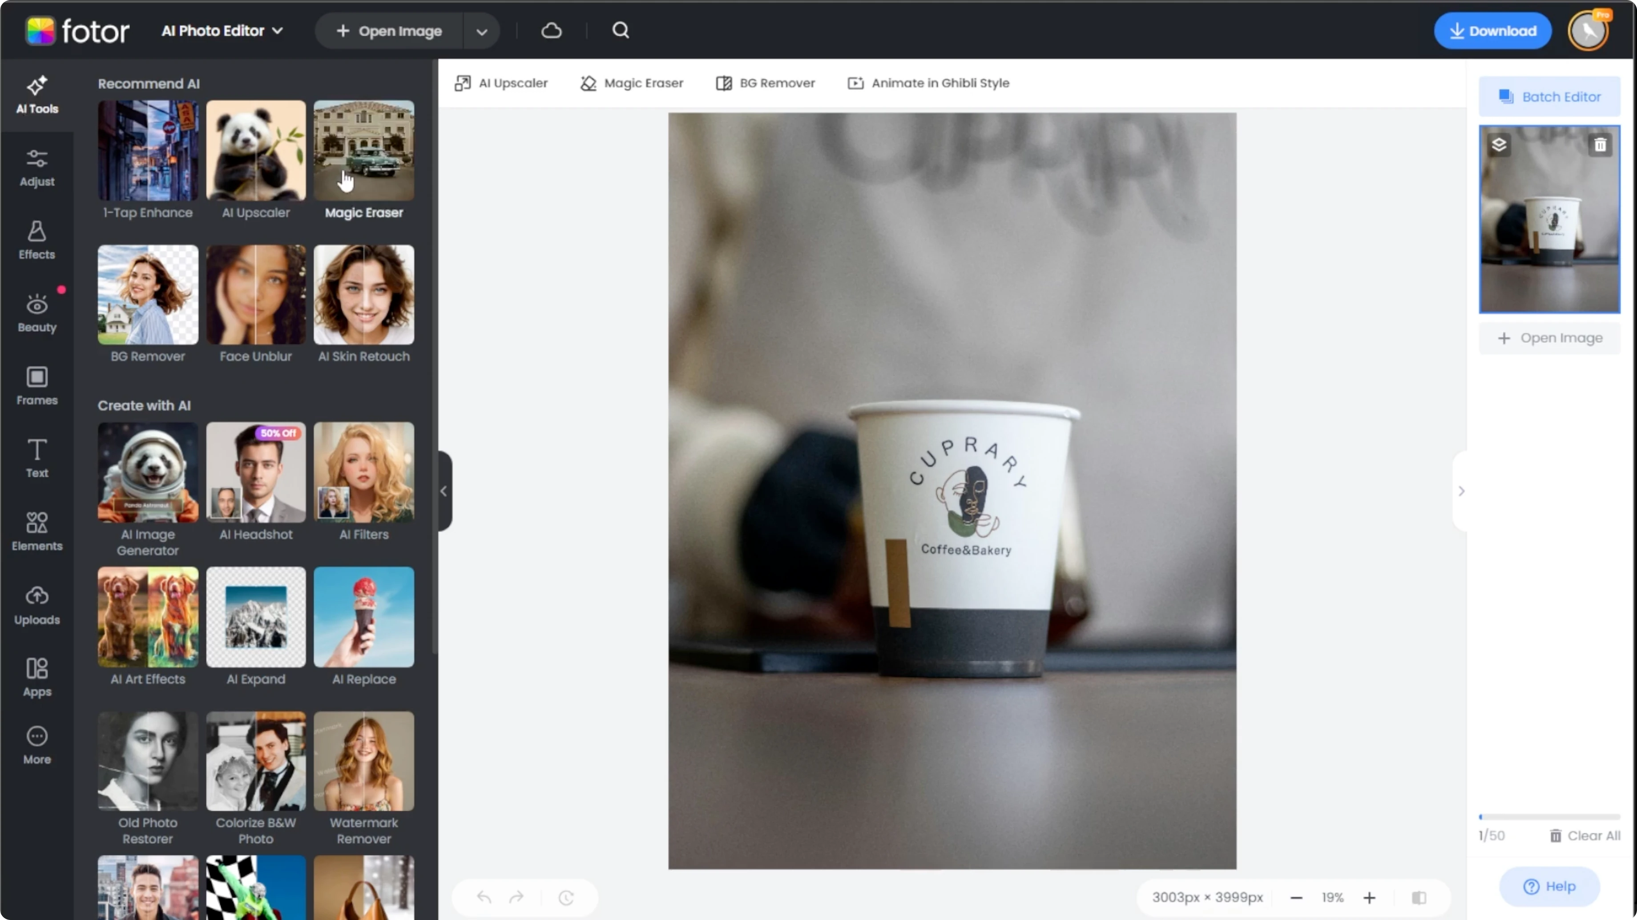Click the redo arrow icon
The height and width of the screenshot is (920, 1637).
click(x=516, y=897)
